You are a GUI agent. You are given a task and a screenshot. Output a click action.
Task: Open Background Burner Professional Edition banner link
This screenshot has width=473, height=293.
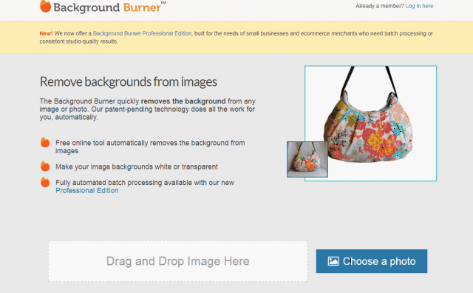tap(142, 33)
